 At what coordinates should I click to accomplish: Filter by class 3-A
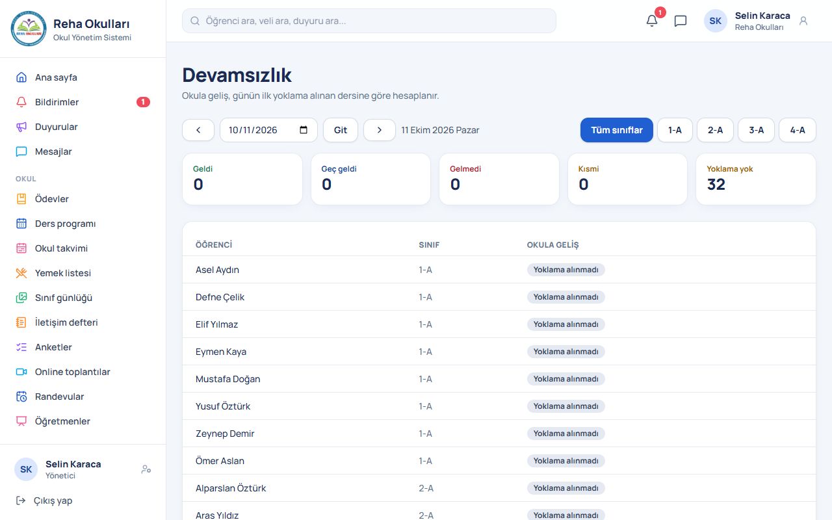756,130
